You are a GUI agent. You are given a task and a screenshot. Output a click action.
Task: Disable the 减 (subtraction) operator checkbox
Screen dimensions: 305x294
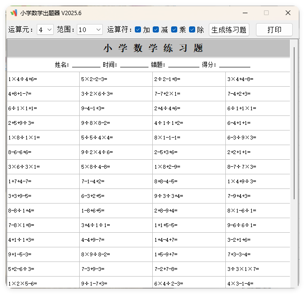point(156,30)
